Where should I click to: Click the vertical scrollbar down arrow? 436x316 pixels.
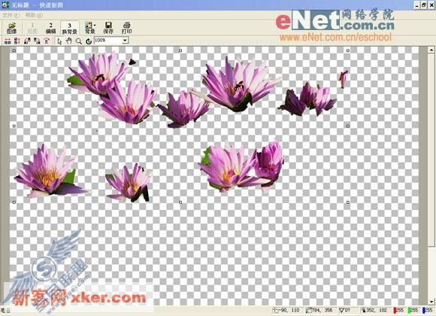pyautogui.click(x=431, y=302)
